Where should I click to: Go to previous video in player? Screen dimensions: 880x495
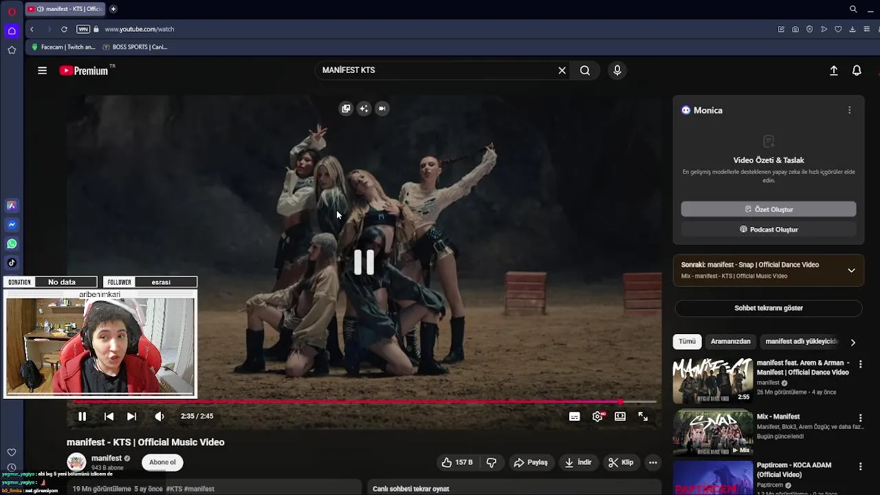click(109, 416)
